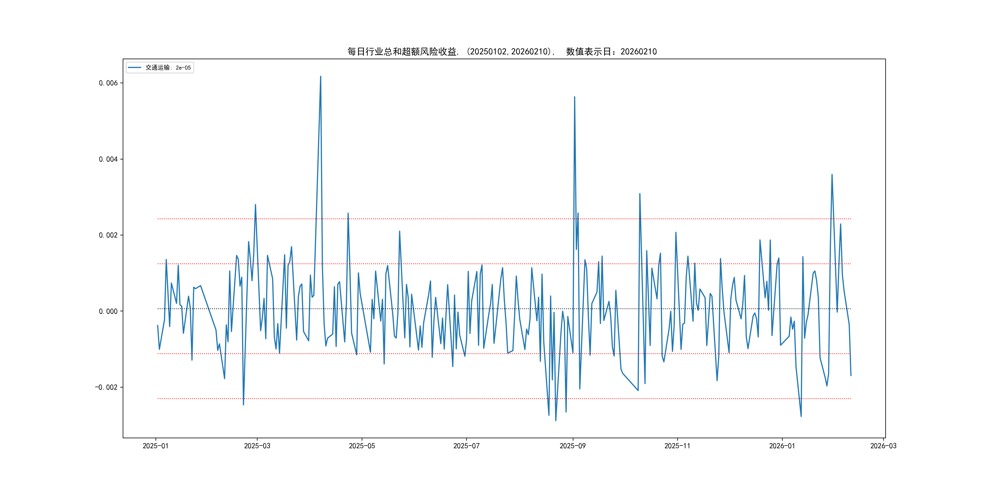Click the 2025-07 x-axis tick label
This screenshot has width=984, height=492.
point(466,446)
